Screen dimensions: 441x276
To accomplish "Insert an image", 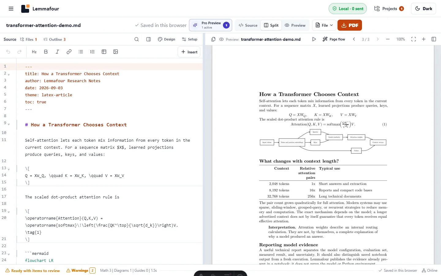I will (116, 52).
